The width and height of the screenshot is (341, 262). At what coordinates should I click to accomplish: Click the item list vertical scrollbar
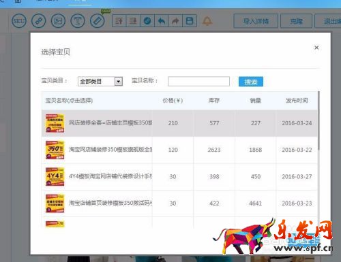pyautogui.click(x=318, y=120)
